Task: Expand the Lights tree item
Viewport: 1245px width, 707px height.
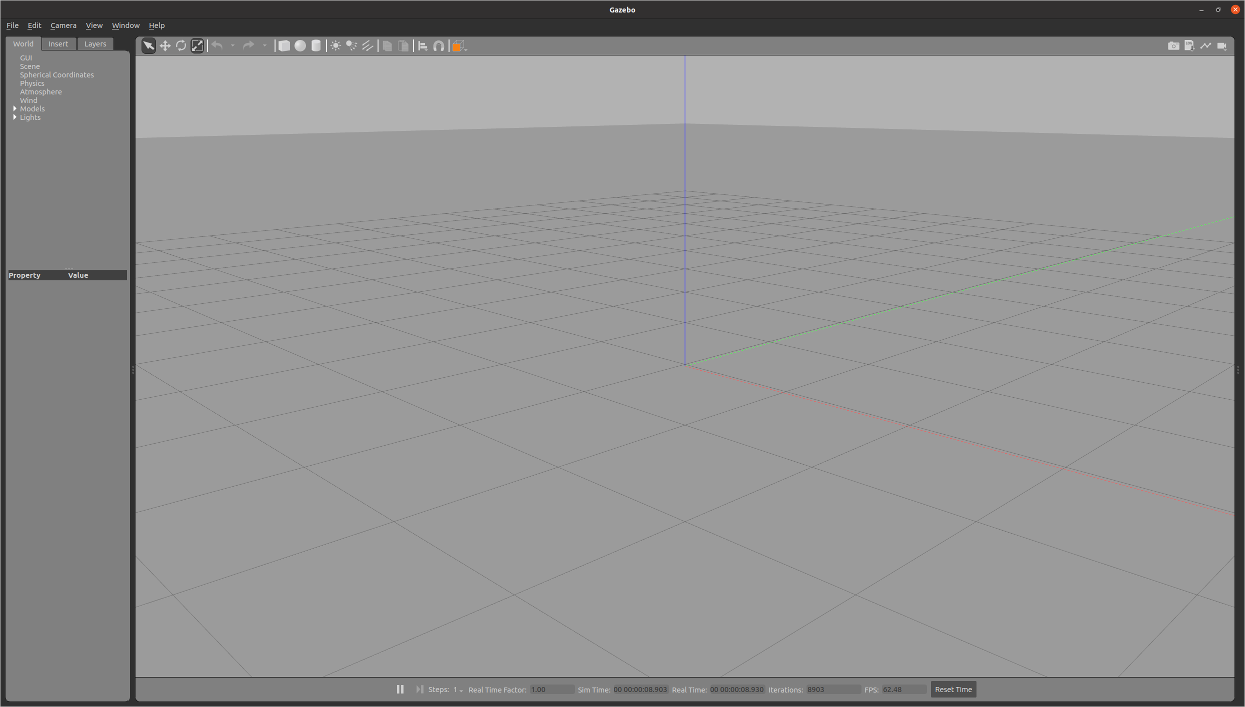Action: tap(15, 117)
